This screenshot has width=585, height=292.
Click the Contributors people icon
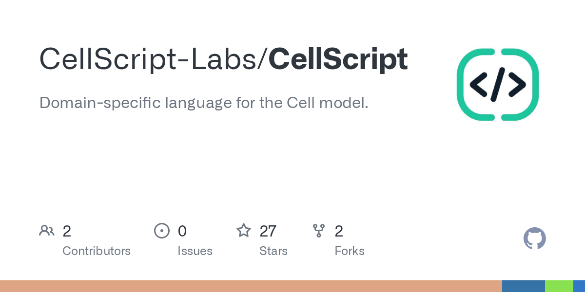click(x=47, y=231)
